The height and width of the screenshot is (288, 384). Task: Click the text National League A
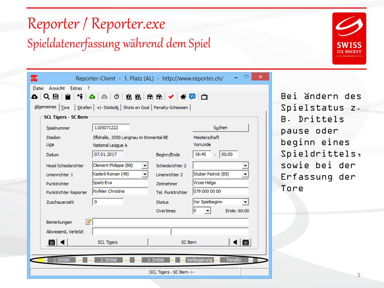click(110, 145)
